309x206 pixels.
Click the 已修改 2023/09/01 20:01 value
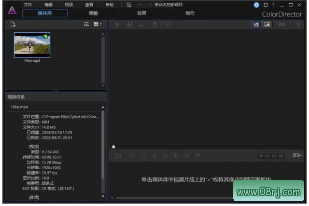57,137
